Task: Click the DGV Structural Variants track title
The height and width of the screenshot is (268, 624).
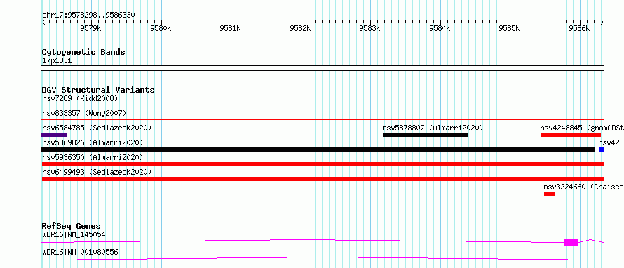Action: (x=98, y=90)
